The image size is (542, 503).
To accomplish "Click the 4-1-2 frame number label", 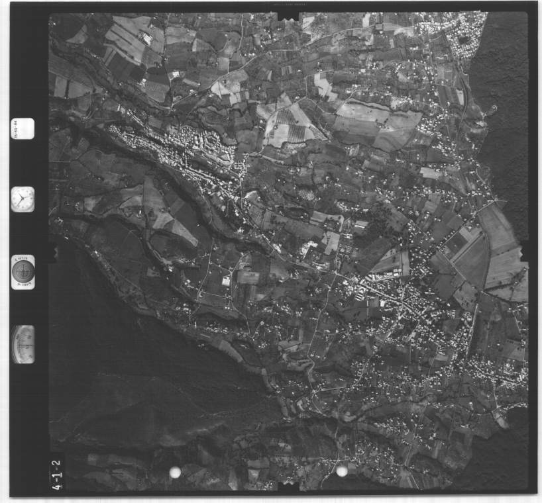I will pyautogui.click(x=56, y=474).
